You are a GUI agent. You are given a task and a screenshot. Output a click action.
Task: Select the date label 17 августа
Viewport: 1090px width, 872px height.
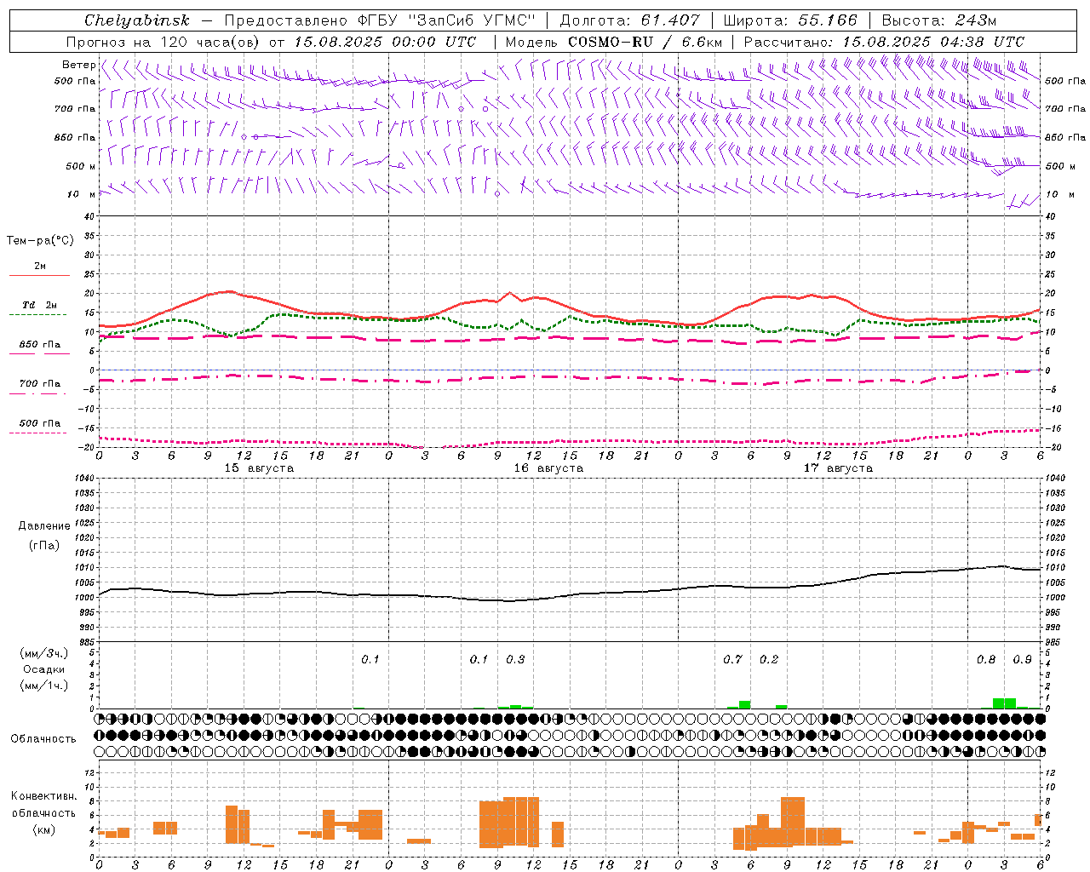tap(838, 468)
